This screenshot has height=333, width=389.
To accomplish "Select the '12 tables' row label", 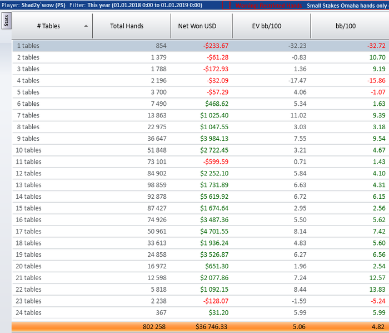I will [x=28, y=173].
